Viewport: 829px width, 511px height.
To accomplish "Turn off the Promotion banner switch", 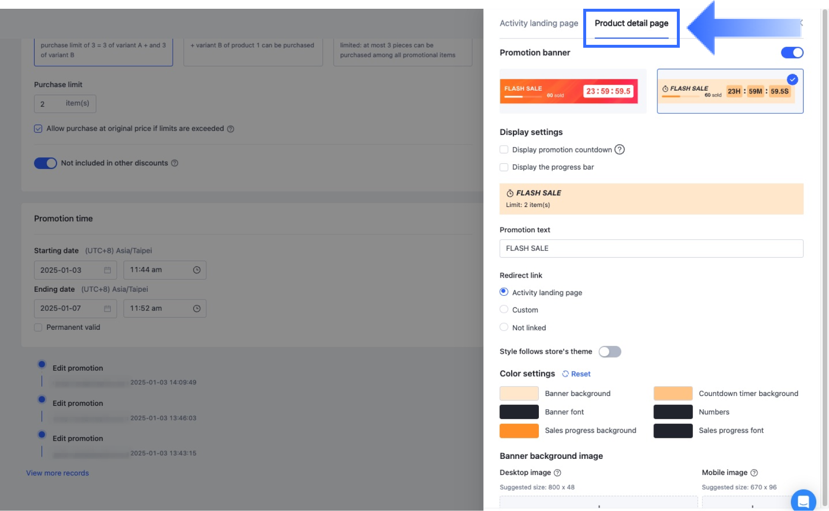I will click(x=792, y=53).
